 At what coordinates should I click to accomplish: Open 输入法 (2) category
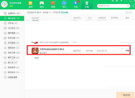click(12, 63)
